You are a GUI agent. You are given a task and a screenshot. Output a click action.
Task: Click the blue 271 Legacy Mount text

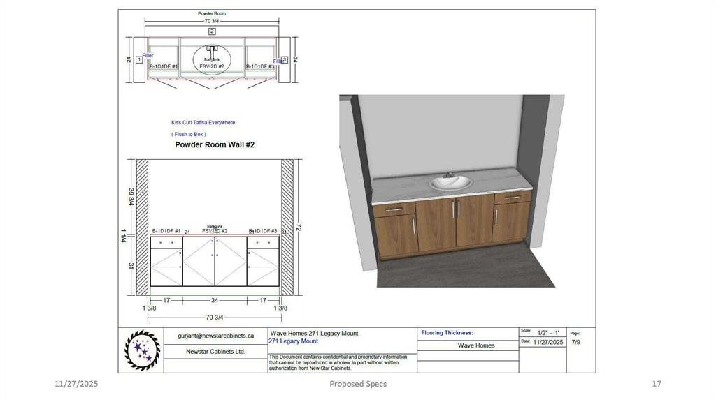[x=293, y=341]
